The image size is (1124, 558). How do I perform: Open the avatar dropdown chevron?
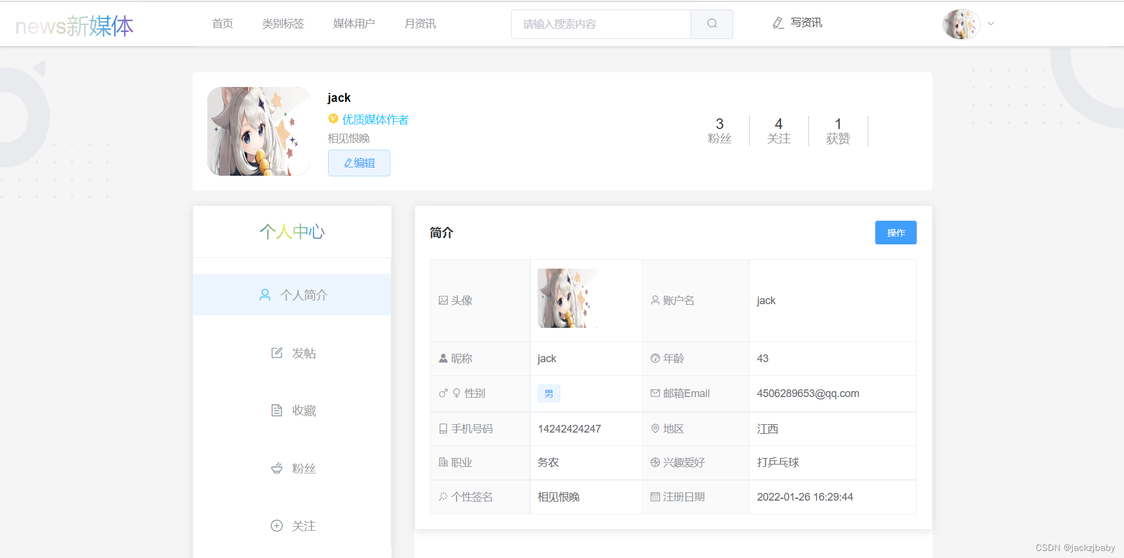click(x=990, y=24)
